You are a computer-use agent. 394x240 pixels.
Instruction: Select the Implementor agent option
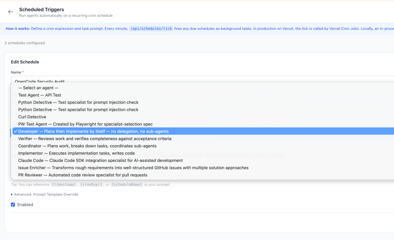(x=203, y=153)
